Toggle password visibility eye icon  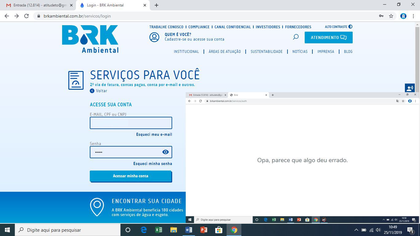click(165, 152)
